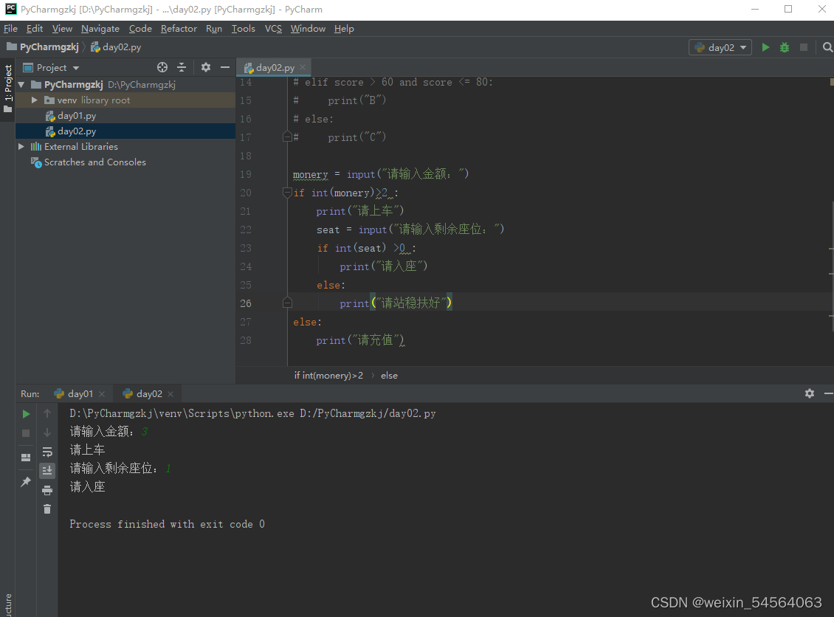Open the Window menu
This screenshot has height=617, width=834.
click(x=308, y=29)
